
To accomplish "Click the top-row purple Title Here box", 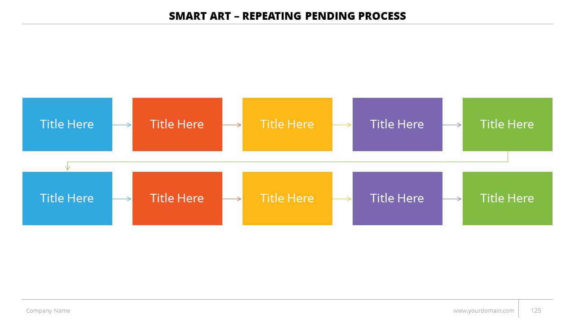I will [398, 124].
